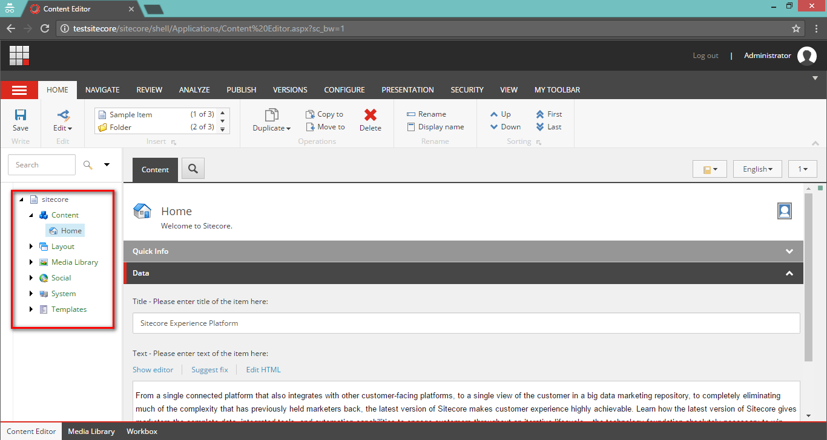This screenshot has width=827, height=440.
Task: Click the Rename button
Action: click(426, 114)
